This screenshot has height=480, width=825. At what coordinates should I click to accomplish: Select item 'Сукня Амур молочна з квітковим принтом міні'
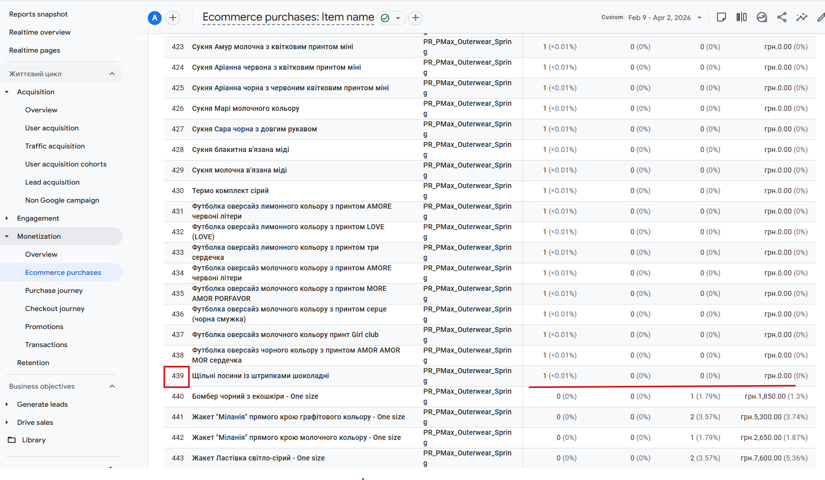point(273,47)
